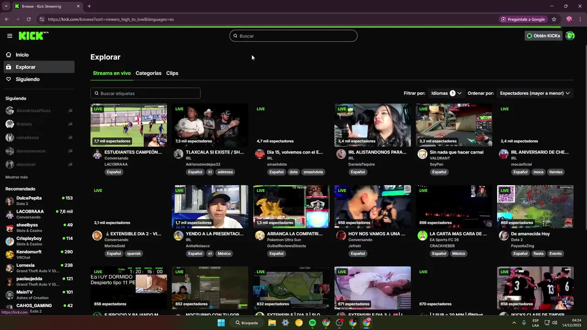Click the KICK logo
Screen dimensions: 587x330
click(33, 36)
